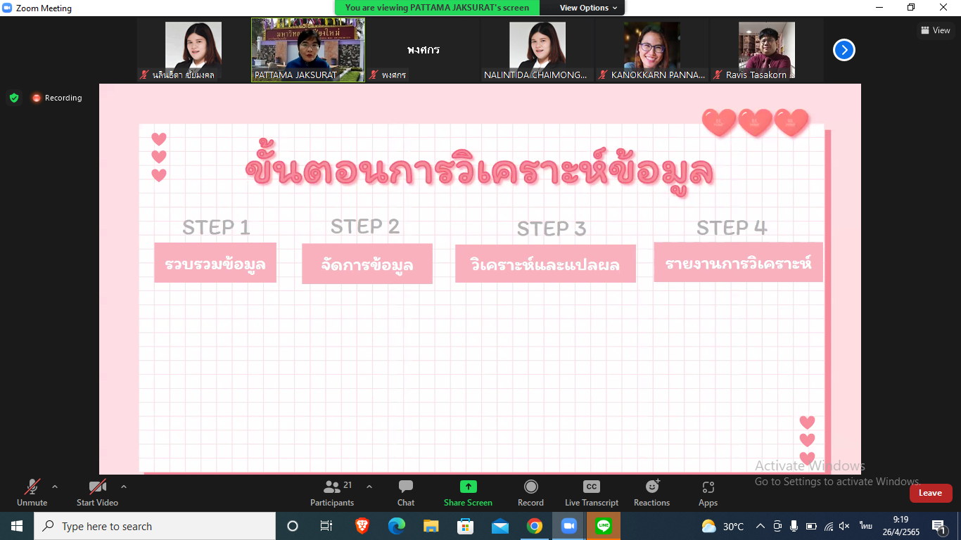Click the View layout button

[x=936, y=30]
